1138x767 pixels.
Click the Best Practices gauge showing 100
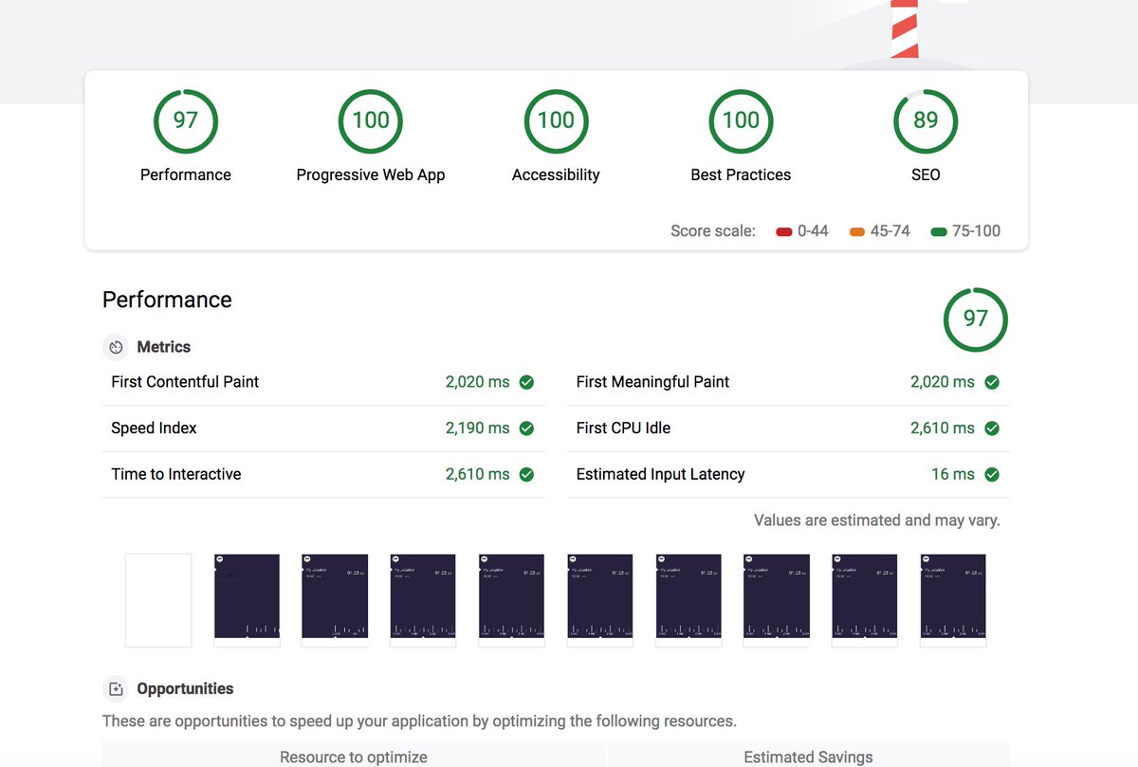[x=741, y=120]
